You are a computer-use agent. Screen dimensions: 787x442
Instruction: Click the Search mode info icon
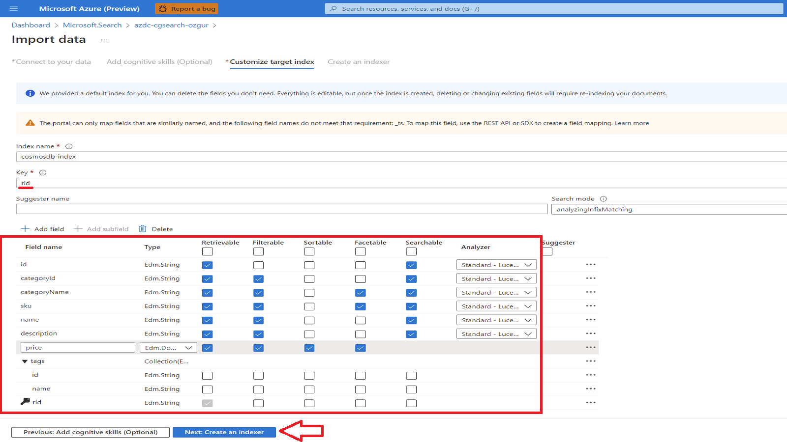tap(604, 198)
